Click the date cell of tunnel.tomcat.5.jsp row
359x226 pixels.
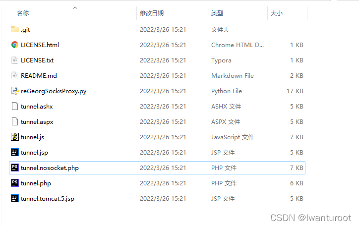point(163,199)
